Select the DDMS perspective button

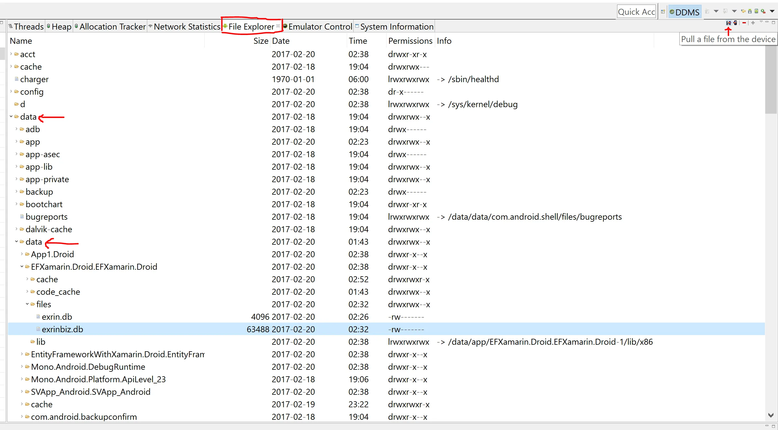pyautogui.click(x=685, y=12)
